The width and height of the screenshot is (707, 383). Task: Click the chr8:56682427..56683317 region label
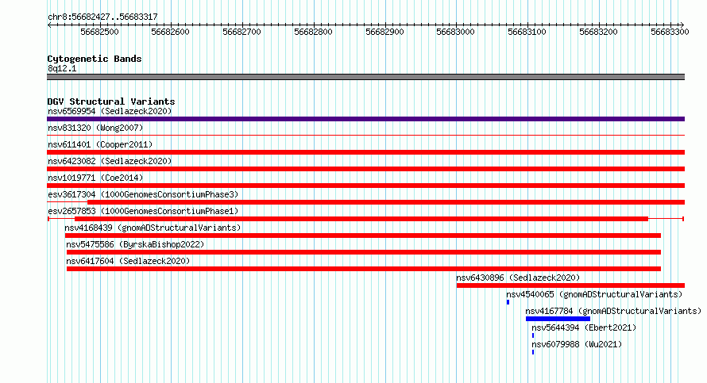click(102, 17)
